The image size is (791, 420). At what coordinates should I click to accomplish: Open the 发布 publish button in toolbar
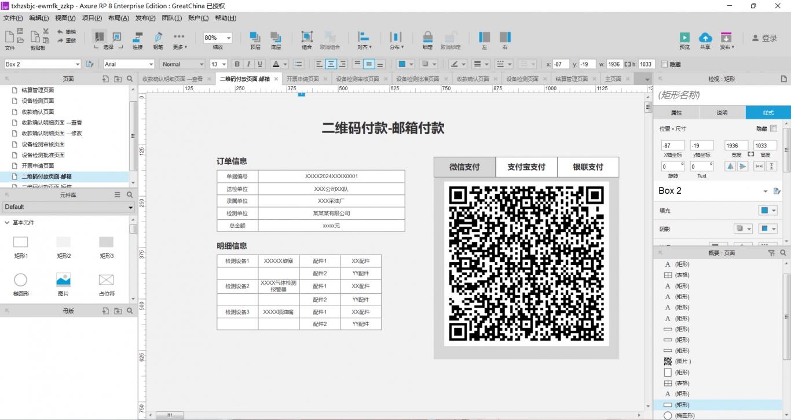click(727, 40)
